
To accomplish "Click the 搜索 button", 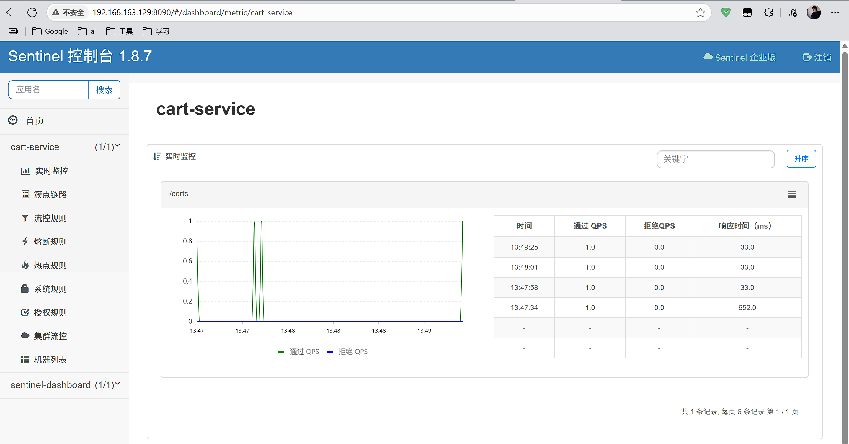I will [x=104, y=90].
